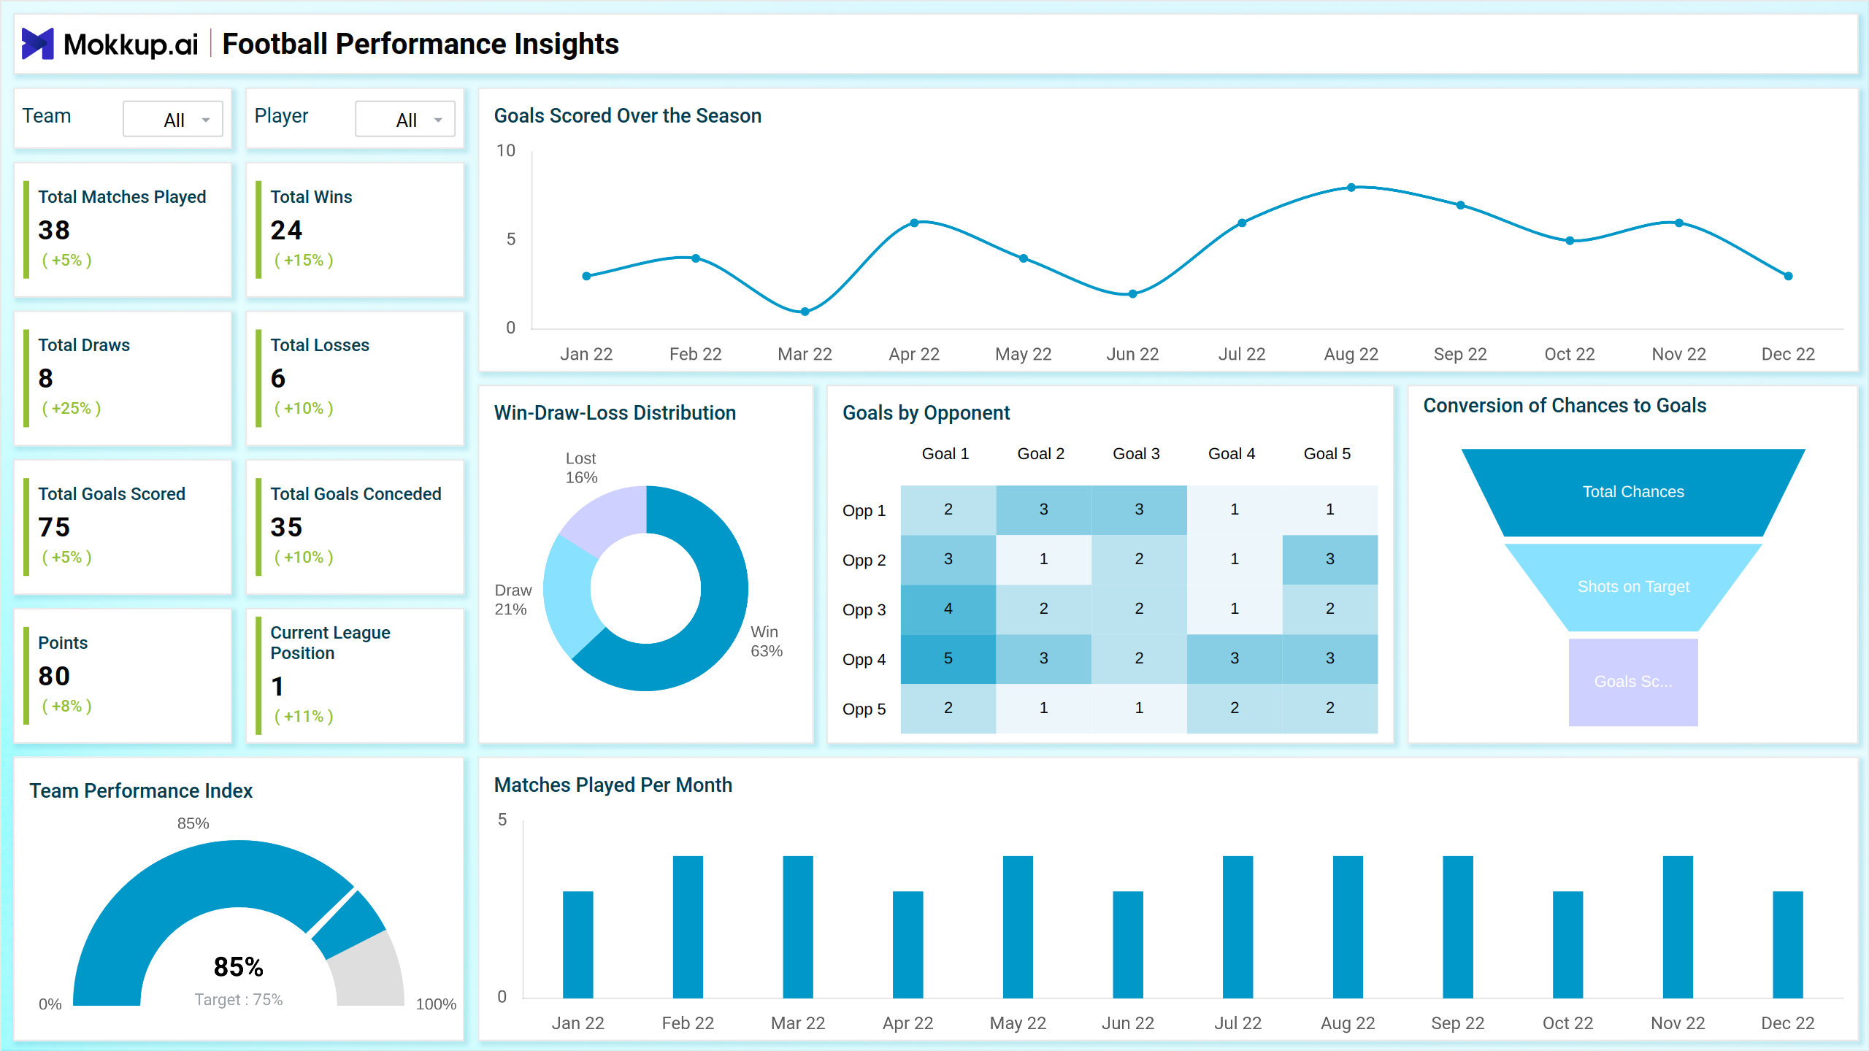Click the Apr 22 point on goals line
The image size is (1869, 1051).
point(914,223)
